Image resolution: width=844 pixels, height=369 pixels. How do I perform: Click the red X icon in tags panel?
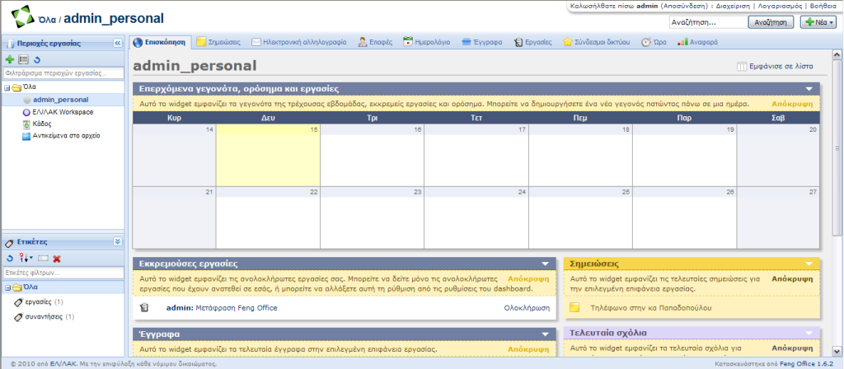point(57,259)
